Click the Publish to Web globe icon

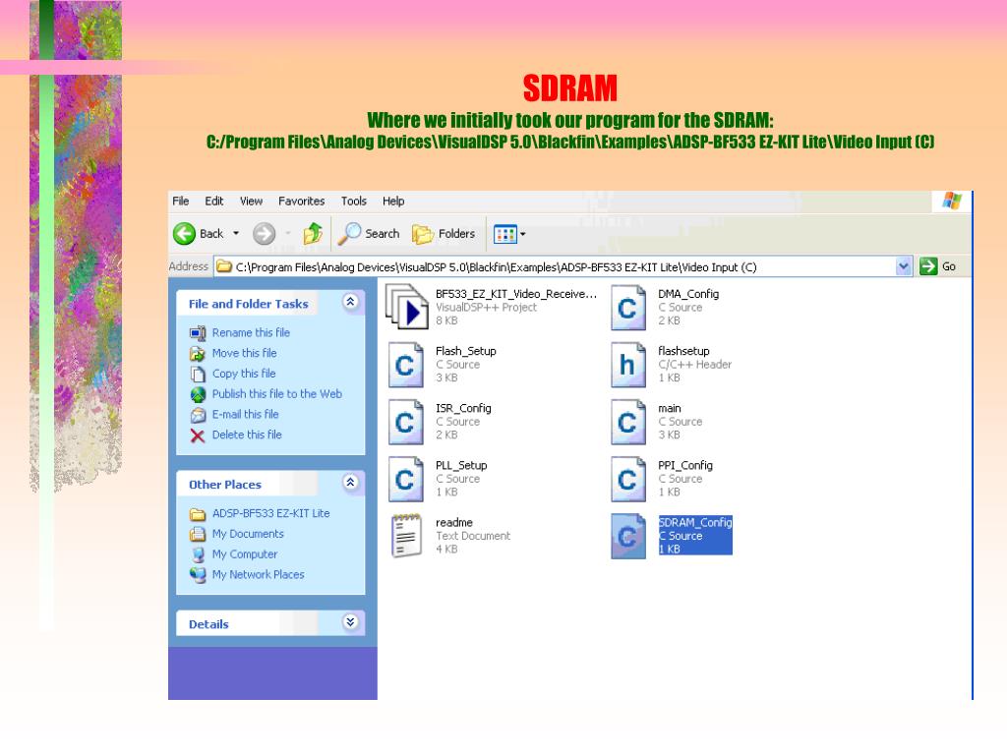pyautogui.click(x=198, y=394)
